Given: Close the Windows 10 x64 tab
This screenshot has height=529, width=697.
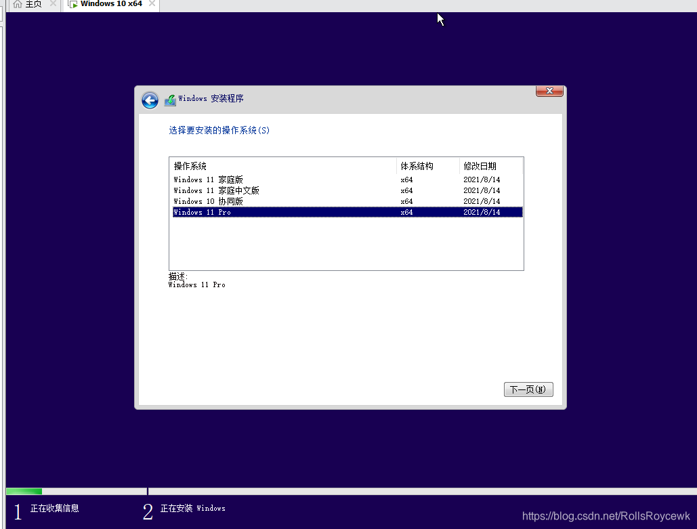Looking at the screenshot, I should coord(152,3).
